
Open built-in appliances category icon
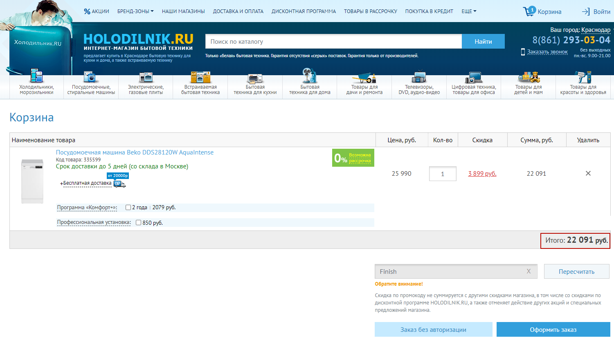(x=200, y=77)
